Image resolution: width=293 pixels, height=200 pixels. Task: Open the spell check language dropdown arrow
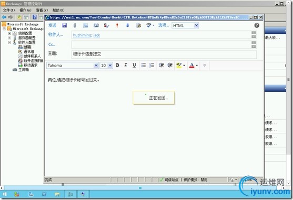(154, 26)
